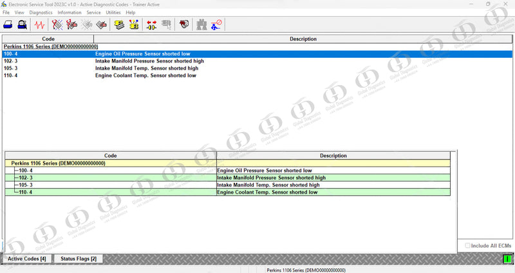The height and width of the screenshot is (273, 515).
Task: Click the lower grid's yellow Perkins 1106 Series row
Action: 228,164
